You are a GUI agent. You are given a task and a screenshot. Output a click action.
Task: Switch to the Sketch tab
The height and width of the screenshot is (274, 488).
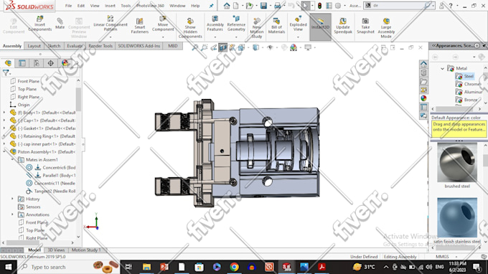click(x=54, y=46)
